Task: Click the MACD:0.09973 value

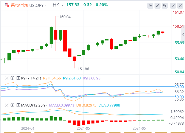Action: pos(62,105)
